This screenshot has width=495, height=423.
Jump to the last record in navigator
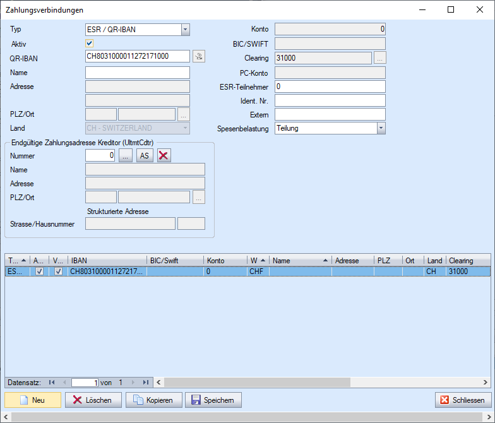click(146, 382)
